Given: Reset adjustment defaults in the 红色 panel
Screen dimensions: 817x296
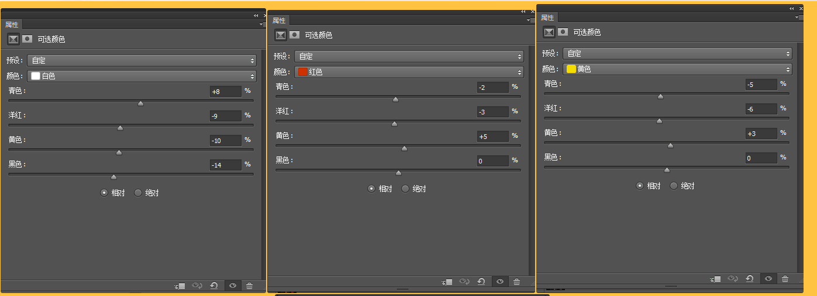Looking at the screenshot, I should click(x=481, y=281).
